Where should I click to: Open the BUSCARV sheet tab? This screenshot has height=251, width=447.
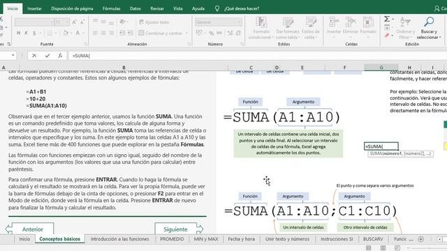pyautogui.click(x=373, y=239)
